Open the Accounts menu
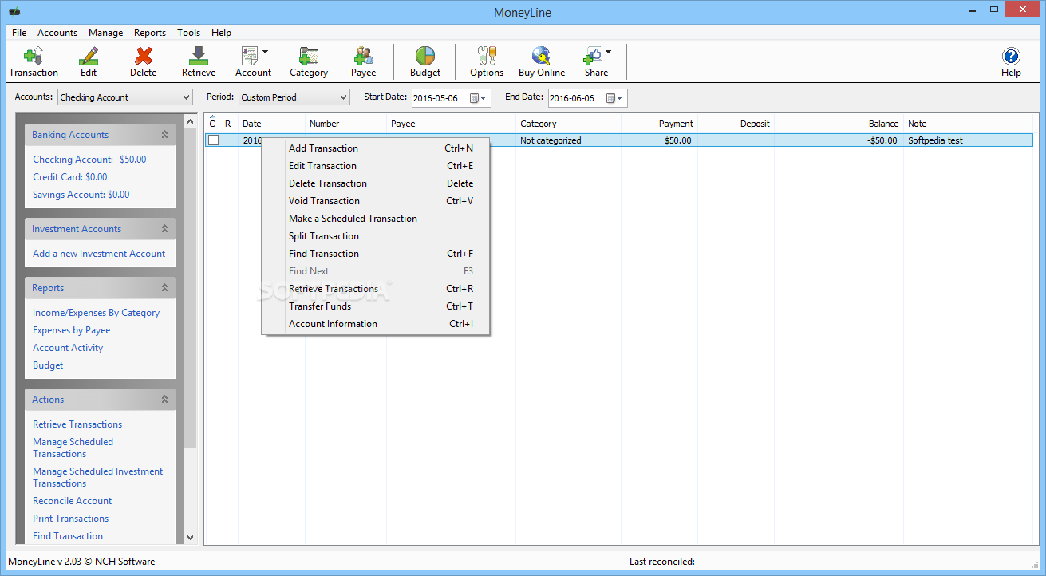This screenshot has height=576, width=1046. 57,33
